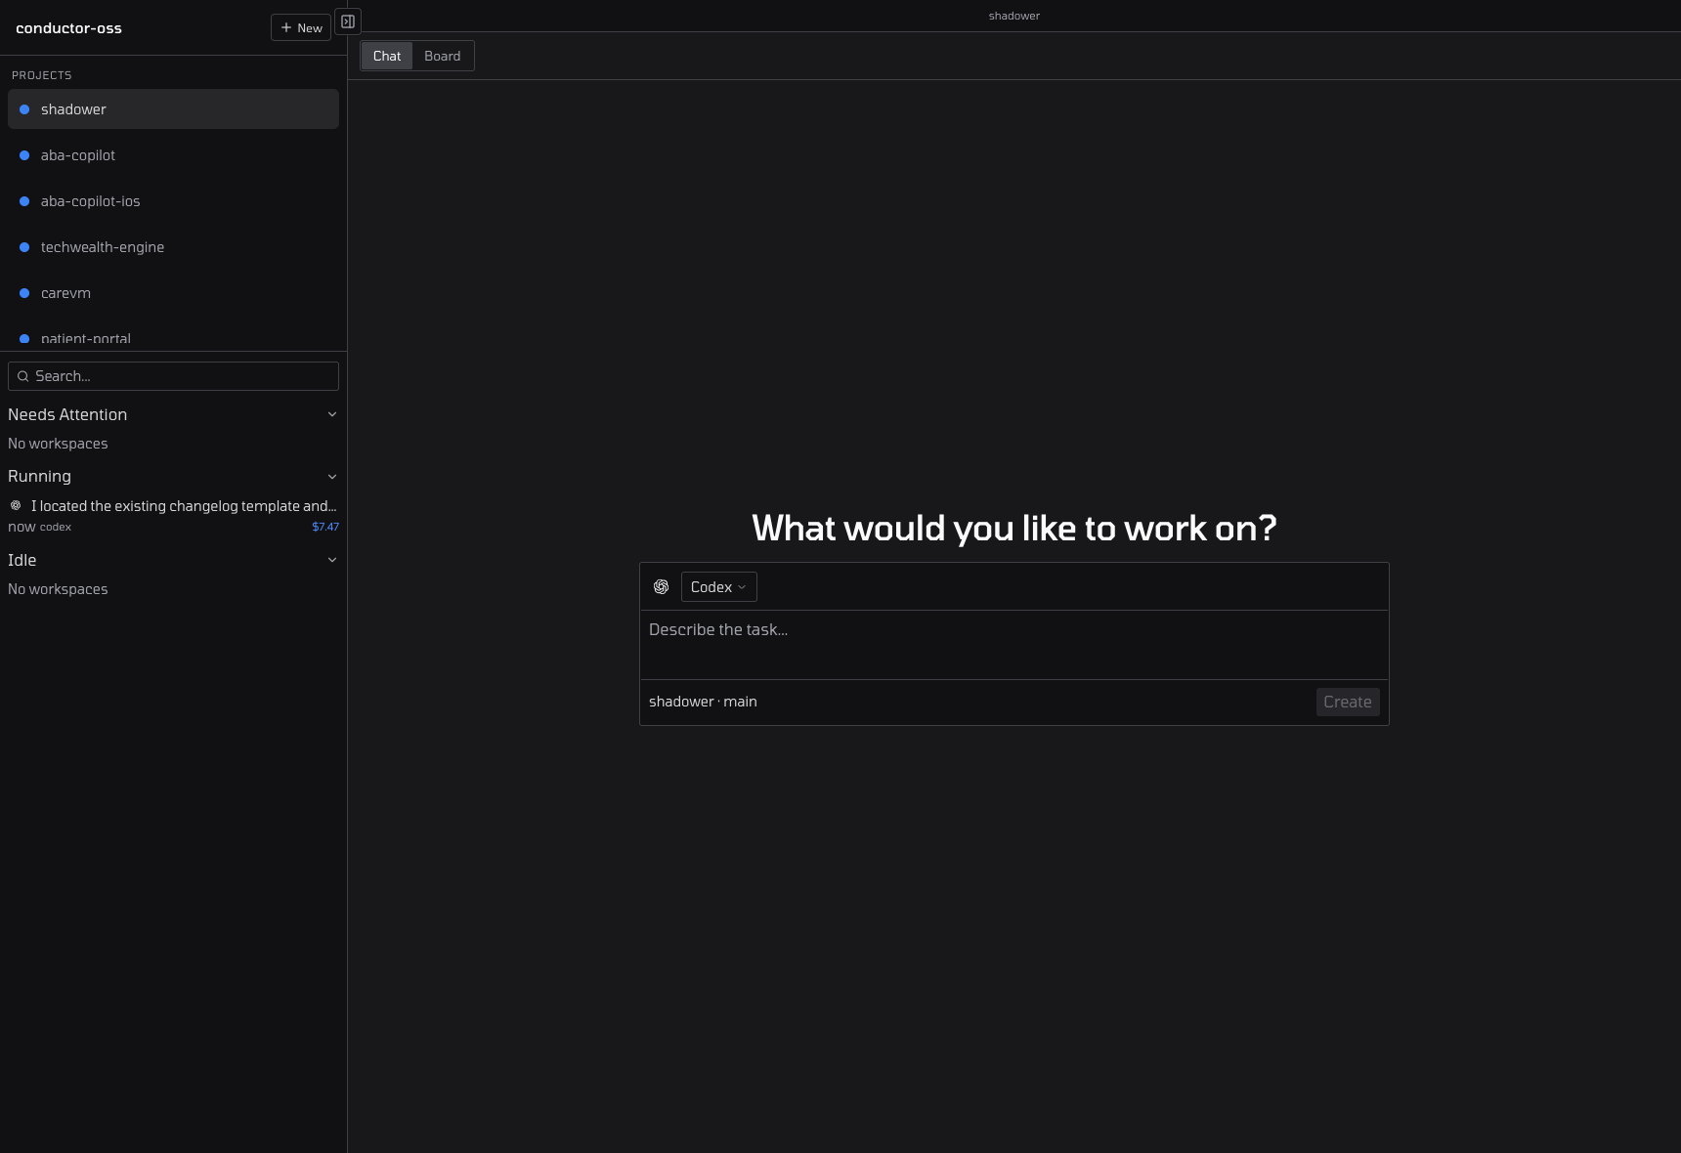Click the blue dot beside techwealth-engine
This screenshot has width=1681, height=1153.
click(24, 247)
